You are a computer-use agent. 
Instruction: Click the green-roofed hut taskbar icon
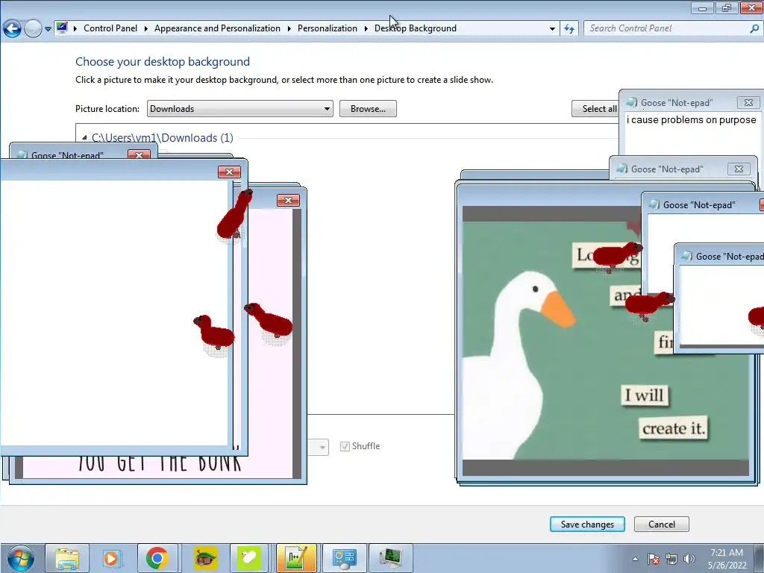click(205, 558)
